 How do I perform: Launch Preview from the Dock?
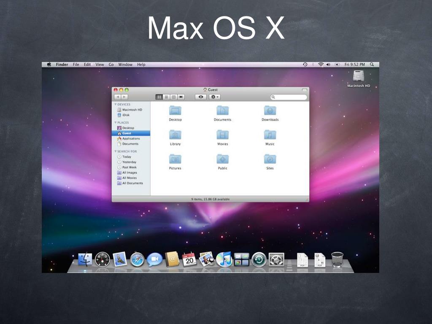(207, 259)
